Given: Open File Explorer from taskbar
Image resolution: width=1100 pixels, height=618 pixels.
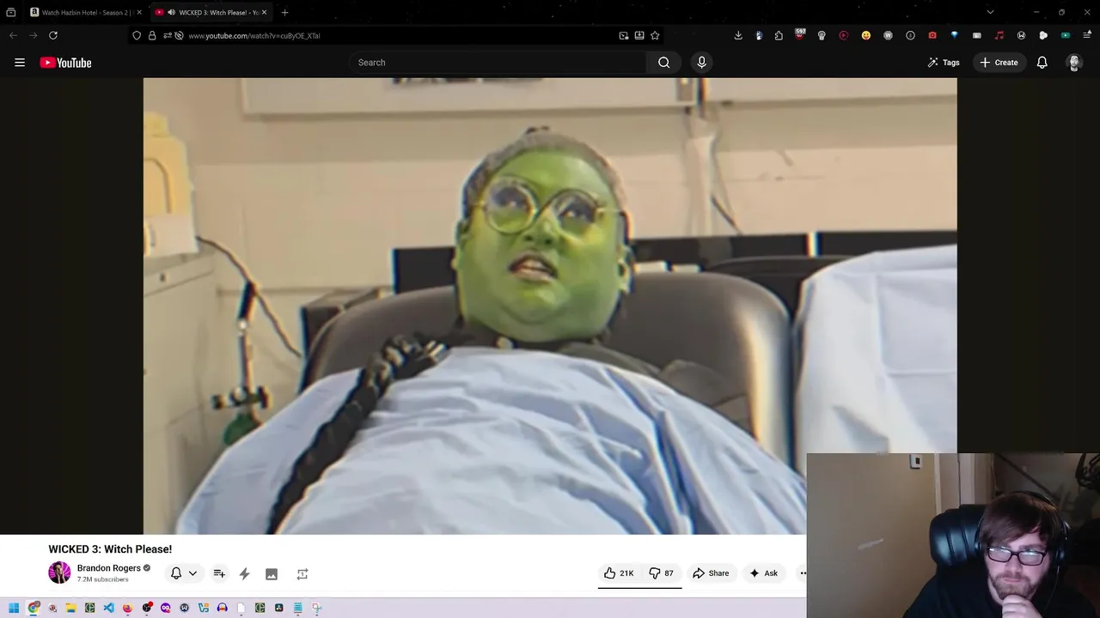Looking at the screenshot, I should [70, 608].
